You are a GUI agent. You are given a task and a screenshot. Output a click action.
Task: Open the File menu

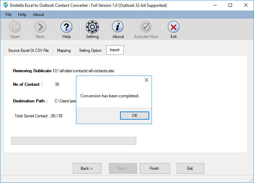click(x=8, y=15)
